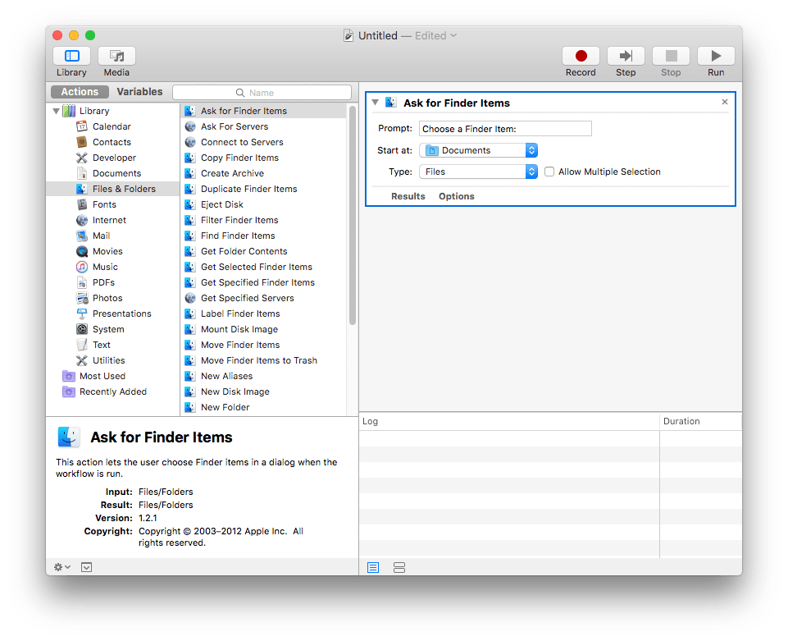Select Find Finder Items action
The image size is (788, 641).
(x=263, y=236)
